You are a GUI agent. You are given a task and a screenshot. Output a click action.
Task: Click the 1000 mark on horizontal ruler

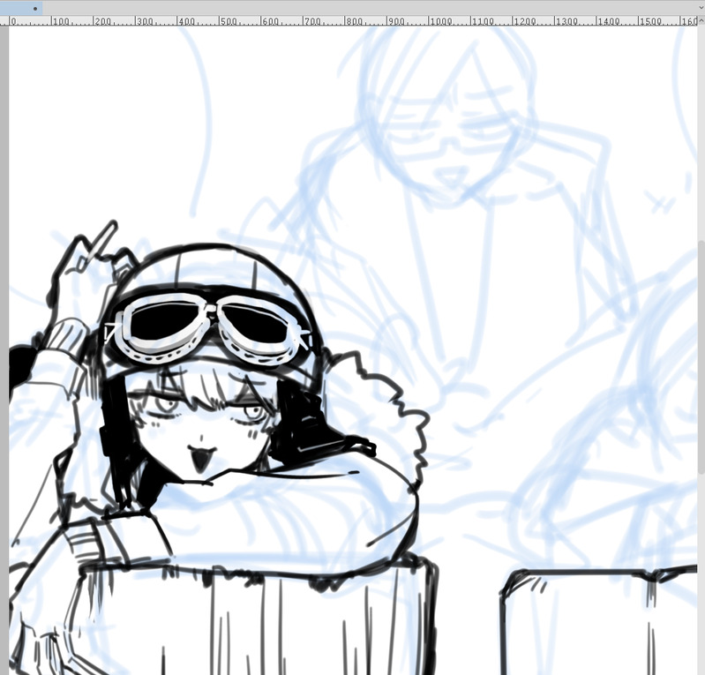pyautogui.click(x=439, y=21)
